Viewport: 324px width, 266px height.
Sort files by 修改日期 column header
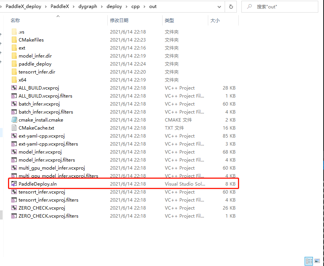[x=119, y=20]
